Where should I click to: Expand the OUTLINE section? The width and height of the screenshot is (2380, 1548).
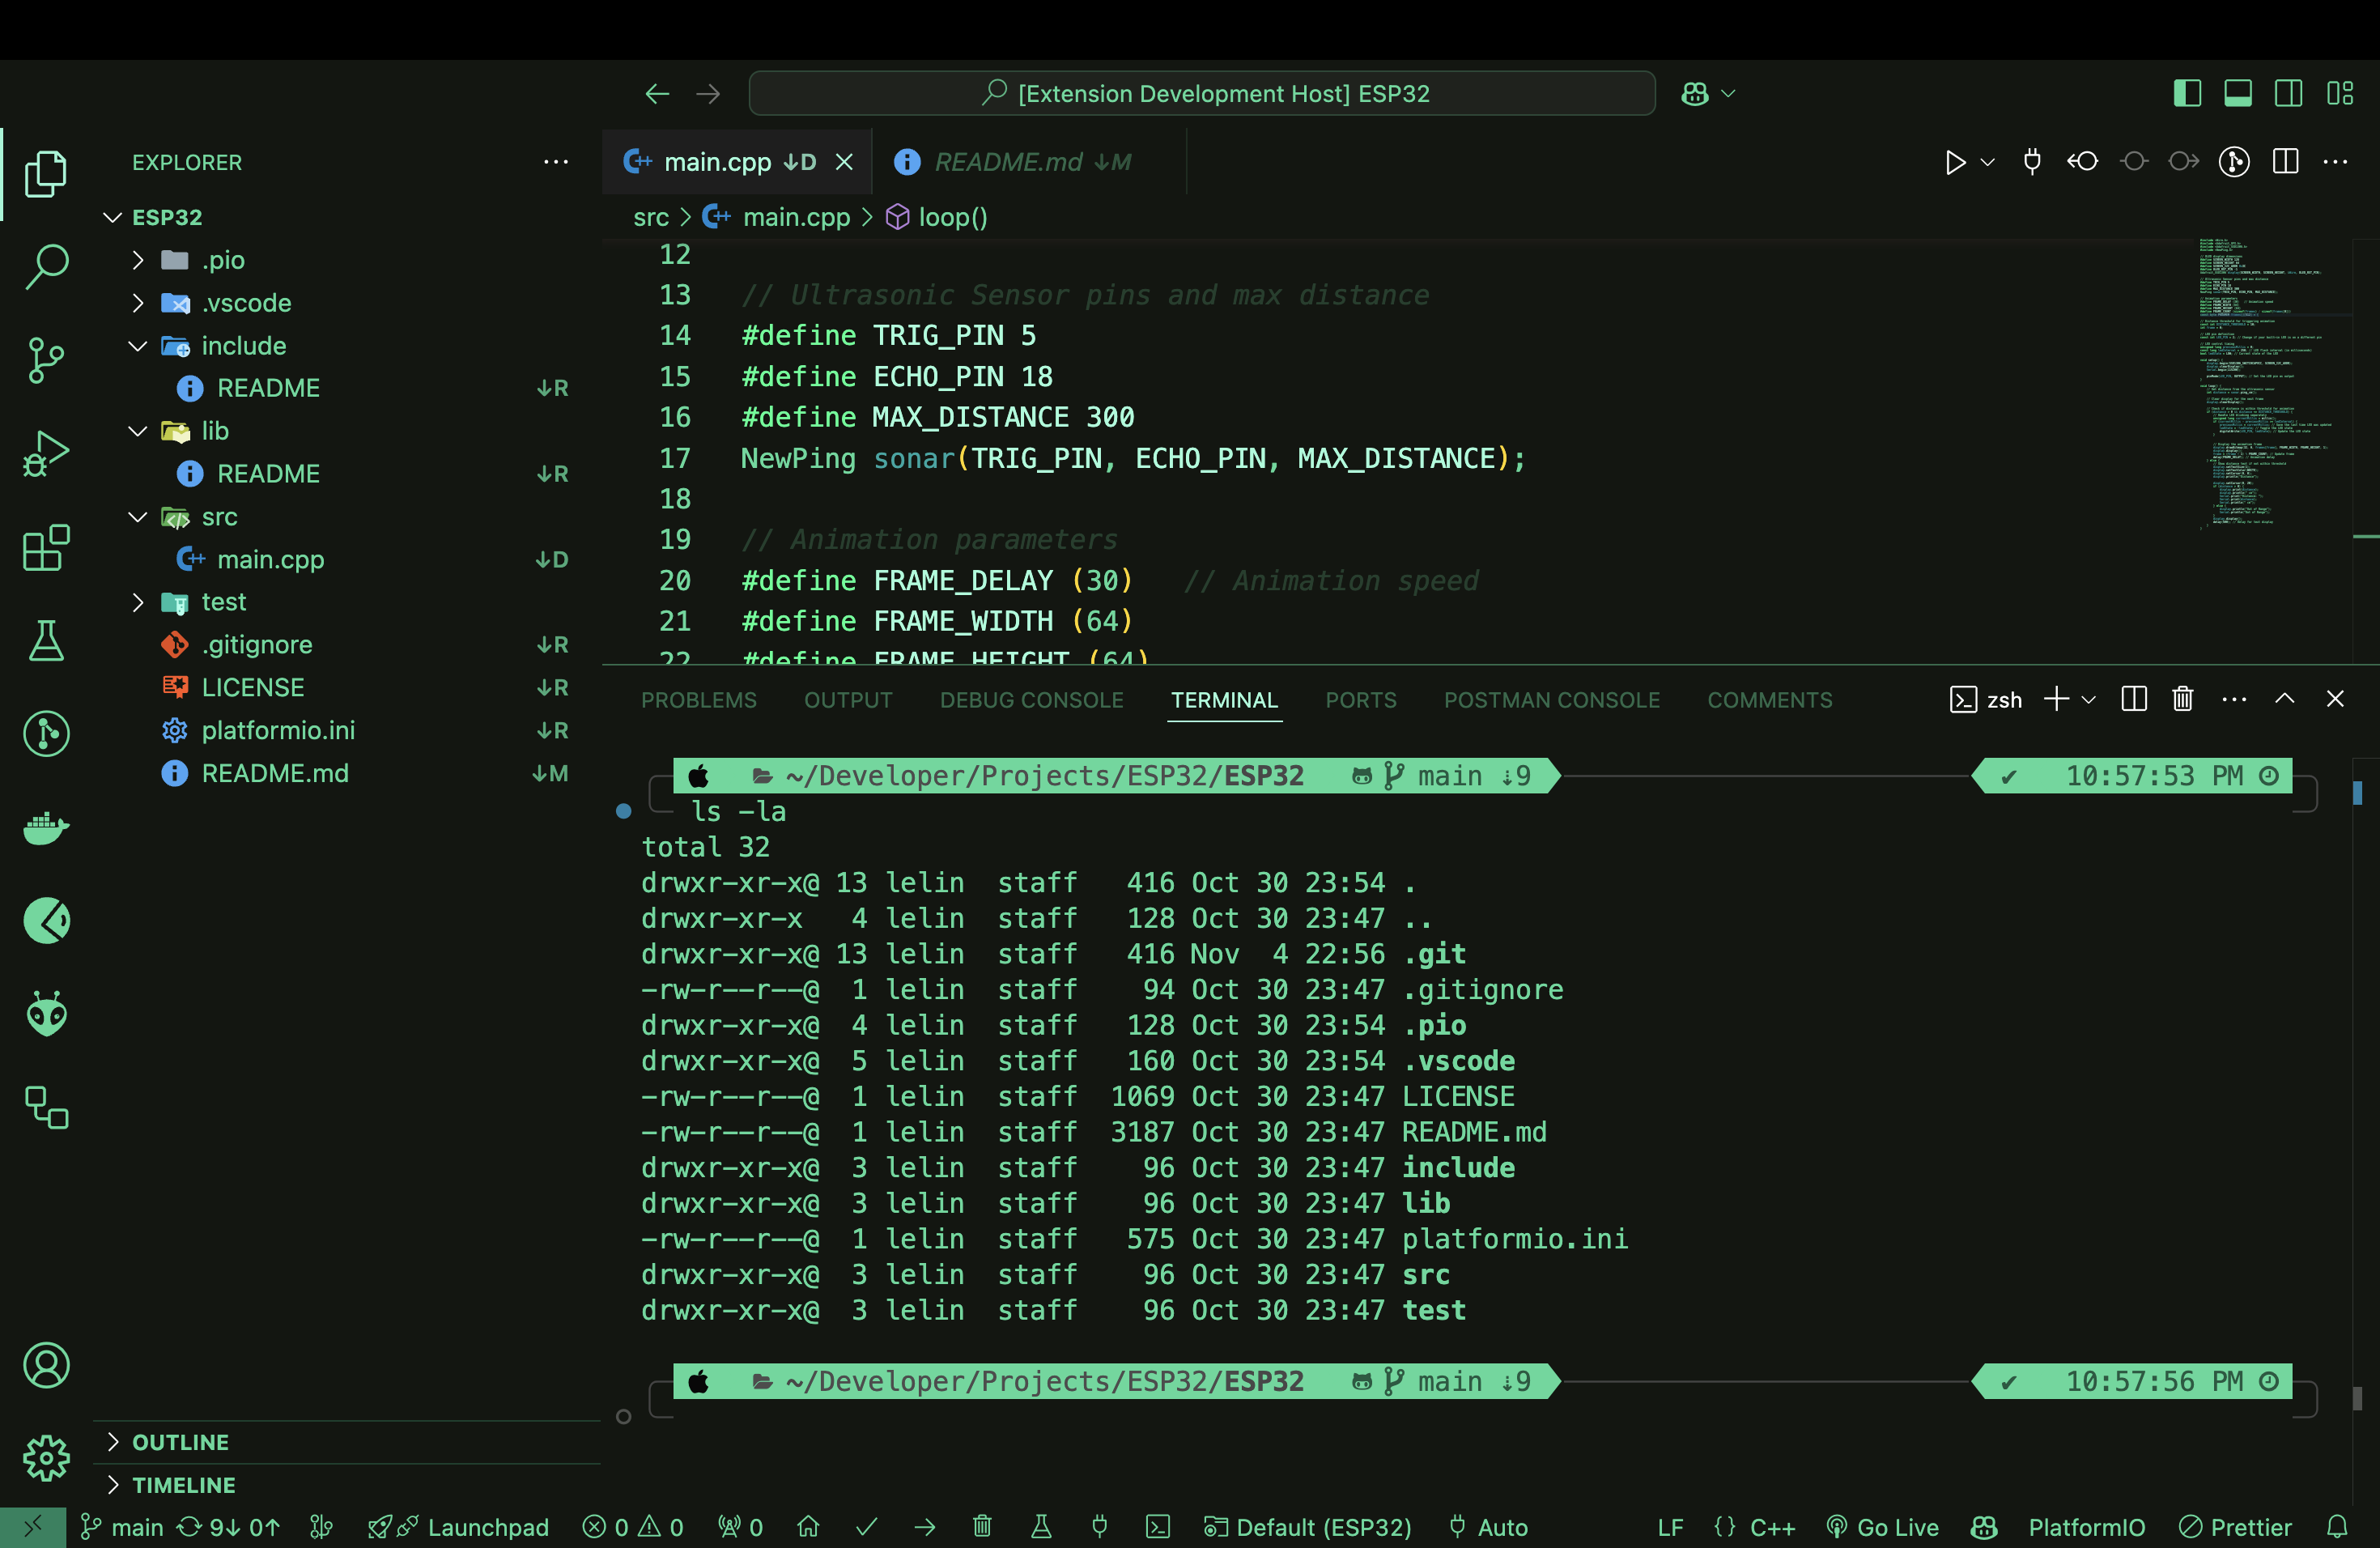pyautogui.click(x=180, y=1442)
